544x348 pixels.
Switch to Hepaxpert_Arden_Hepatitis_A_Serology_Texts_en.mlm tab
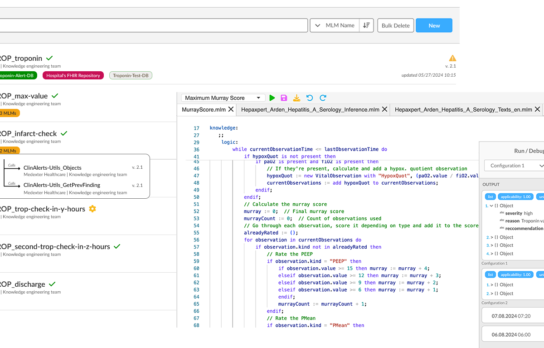click(463, 109)
